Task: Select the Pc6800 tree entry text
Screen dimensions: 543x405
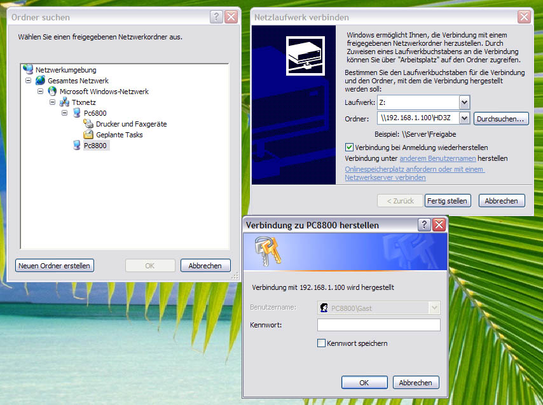Action: click(x=95, y=113)
